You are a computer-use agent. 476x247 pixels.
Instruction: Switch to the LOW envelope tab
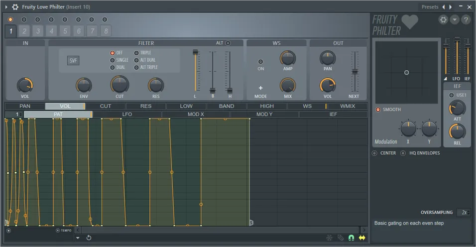coord(186,106)
